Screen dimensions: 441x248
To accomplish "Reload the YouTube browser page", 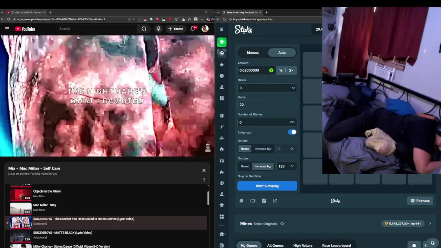I will [8, 19].
